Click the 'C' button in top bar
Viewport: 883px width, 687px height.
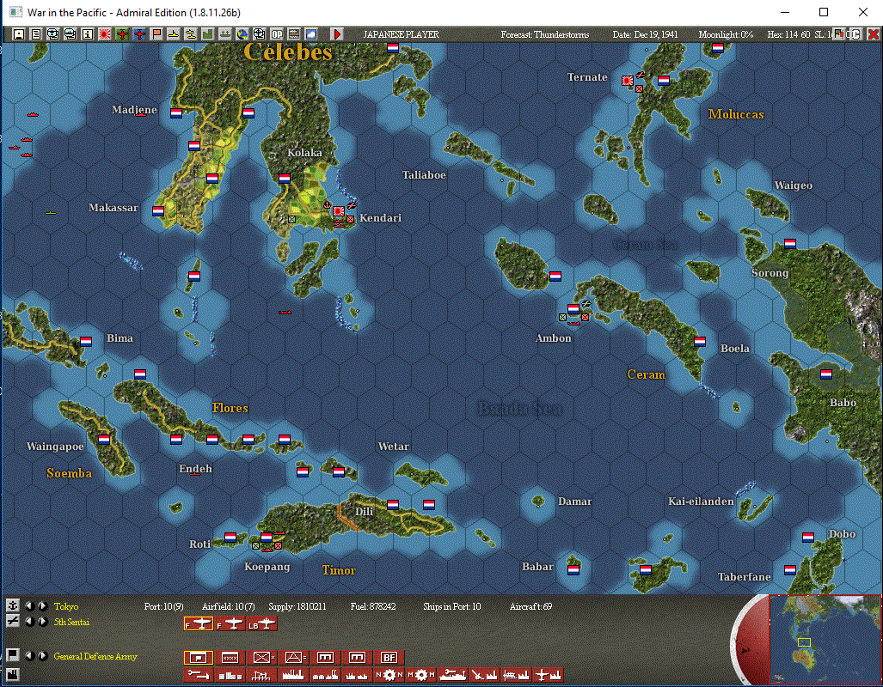coord(856,33)
